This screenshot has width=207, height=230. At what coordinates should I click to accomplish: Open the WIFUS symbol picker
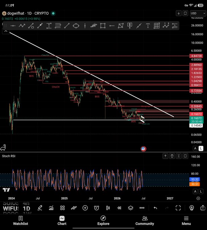(11, 208)
